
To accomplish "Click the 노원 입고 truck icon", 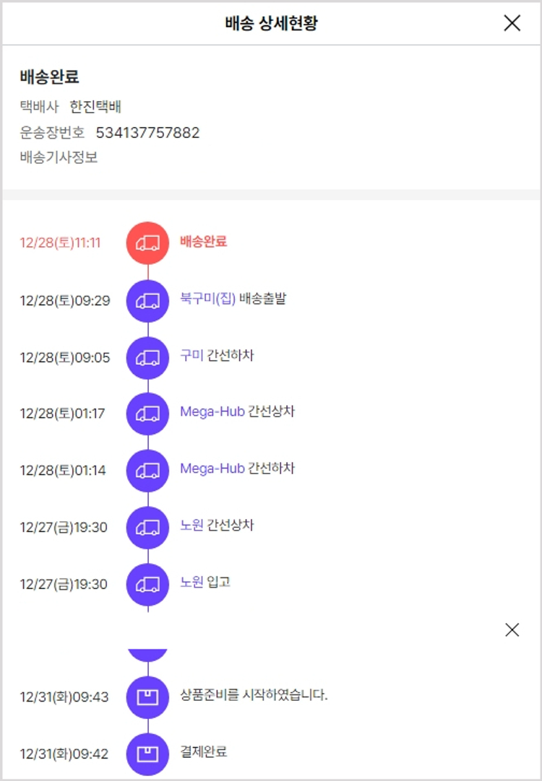I will 147,584.
